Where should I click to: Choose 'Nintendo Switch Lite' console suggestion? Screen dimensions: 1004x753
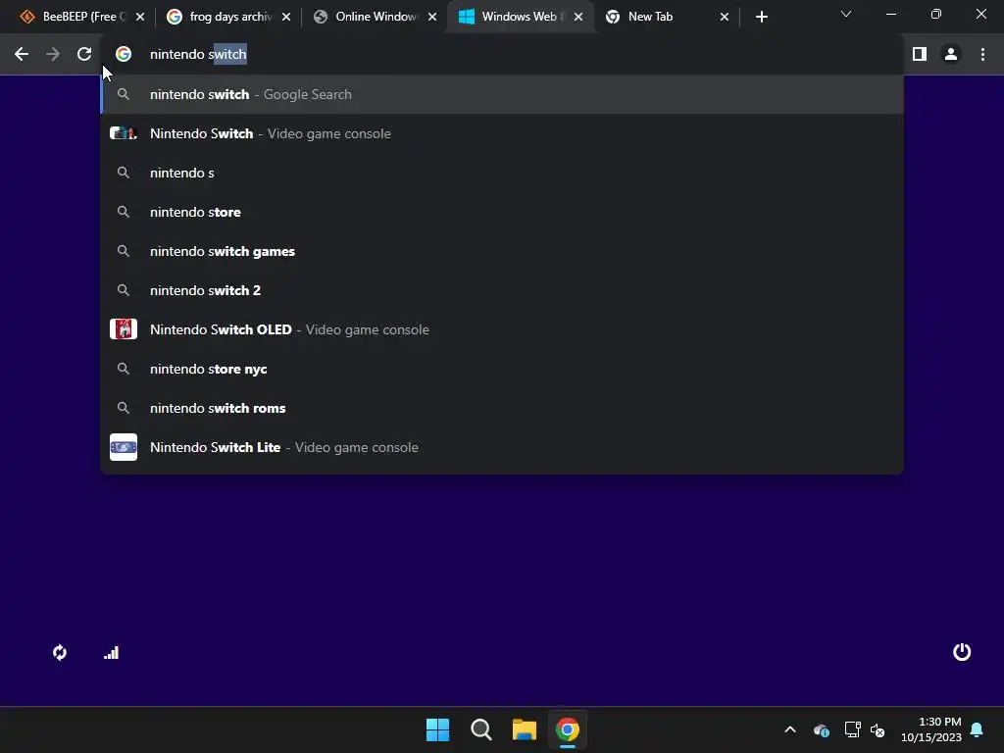pyautogui.click(x=502, y=447)
